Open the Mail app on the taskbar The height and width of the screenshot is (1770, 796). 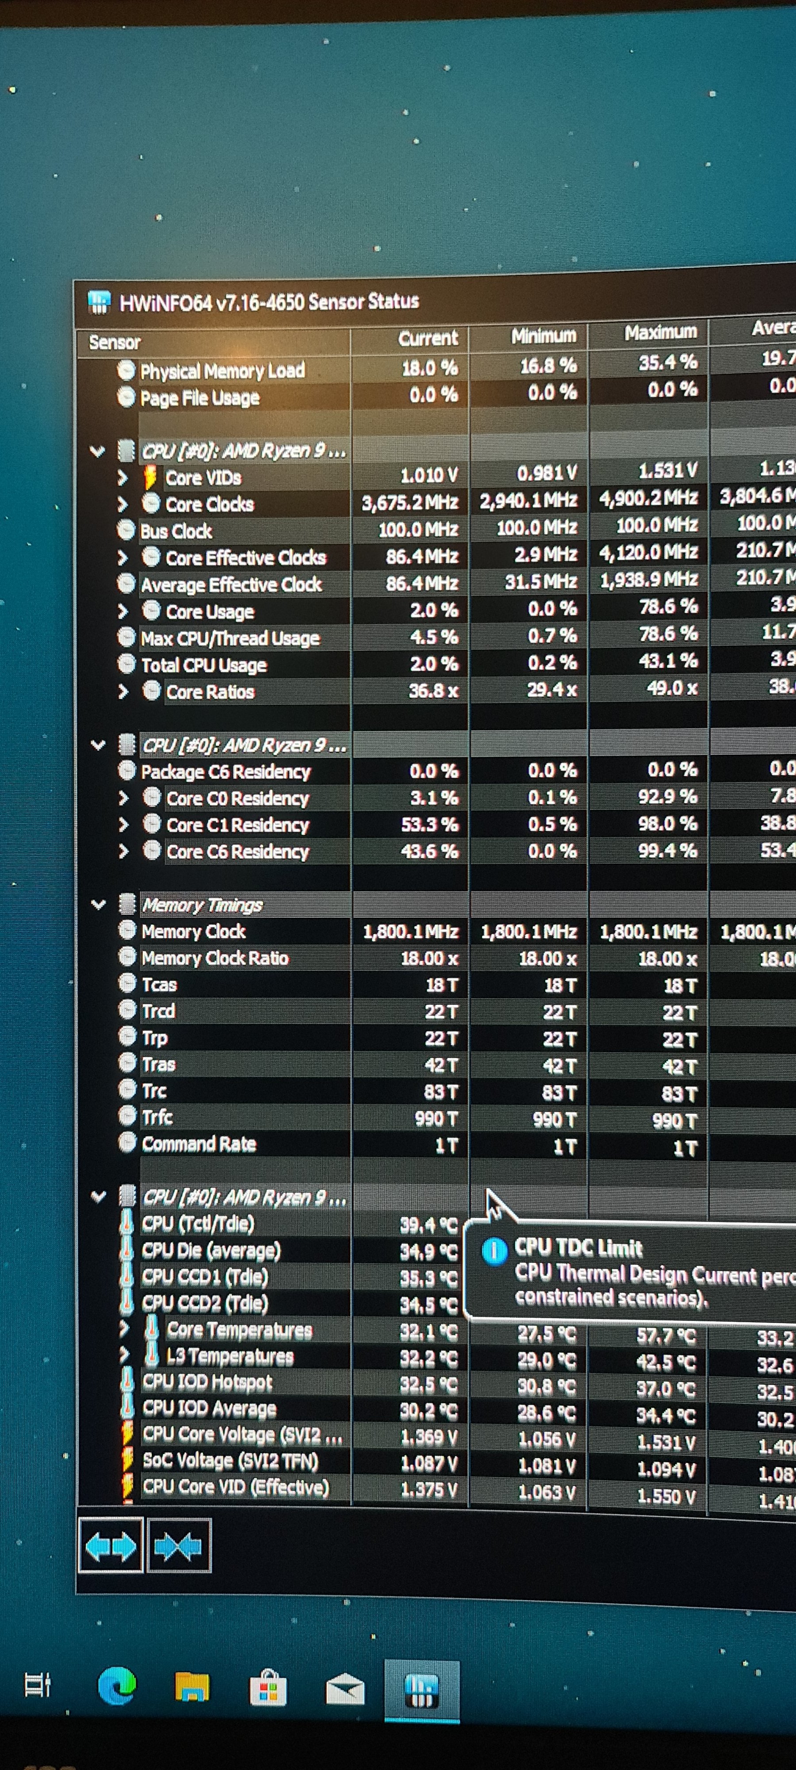tap(345, 1689)
